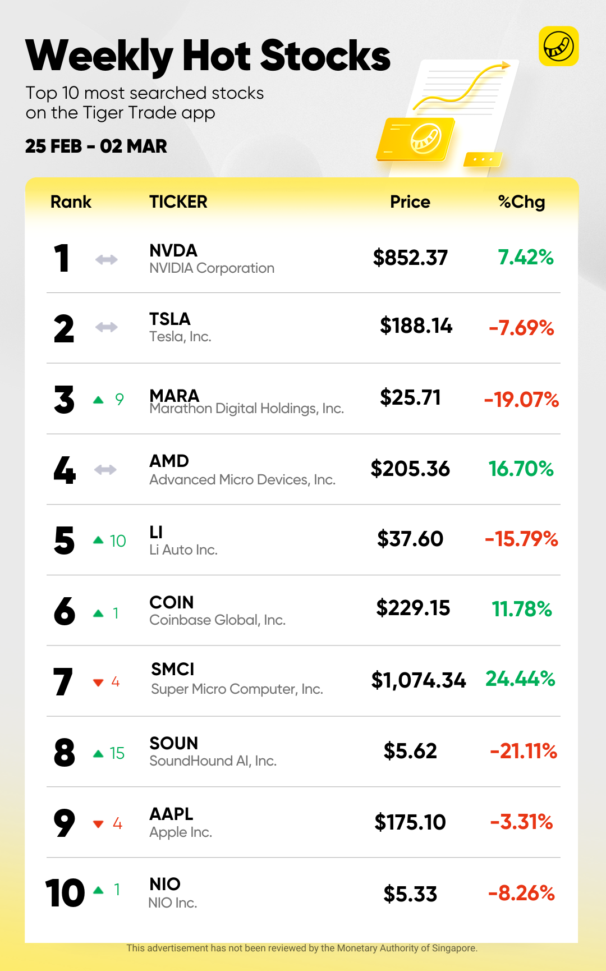Viewport: 606px width, 971px height.
Task: Click MARA's green up-arrow rank indicator
Action: coord(99,400)
